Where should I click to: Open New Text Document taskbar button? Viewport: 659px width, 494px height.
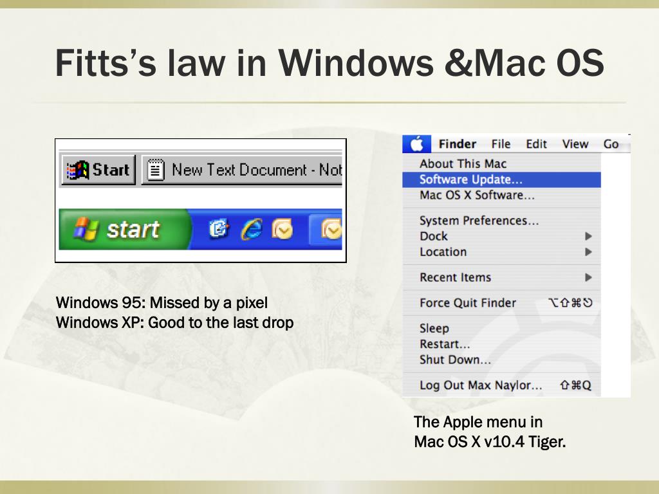click(242, 170)
